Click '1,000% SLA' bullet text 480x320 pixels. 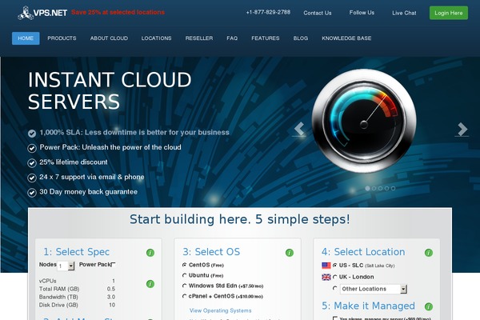coord(134,133)
